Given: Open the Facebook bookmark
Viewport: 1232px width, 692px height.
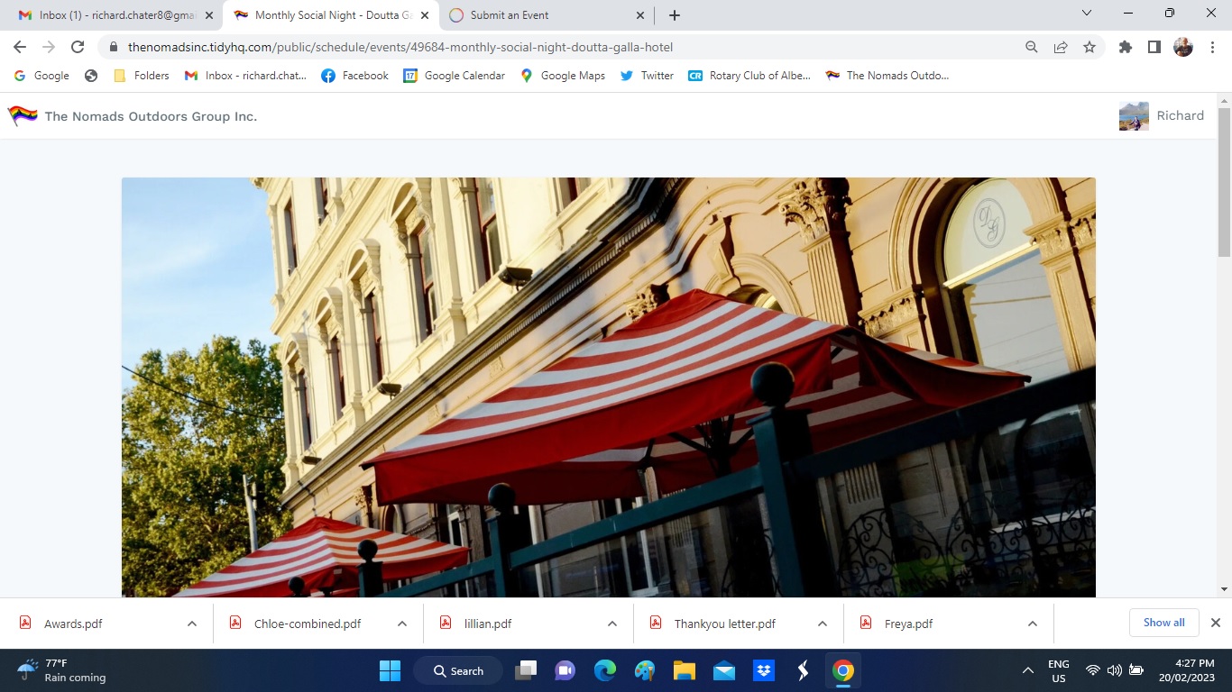Looking at the screenshot, I should click(x=355, y=76).
